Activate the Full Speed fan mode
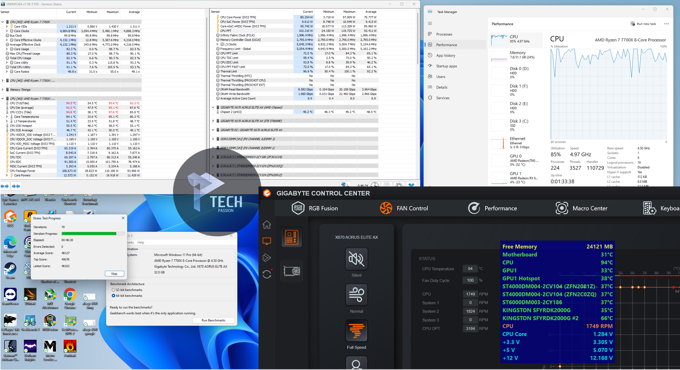Screen dimensions: 680x370 tap(356, 331)
